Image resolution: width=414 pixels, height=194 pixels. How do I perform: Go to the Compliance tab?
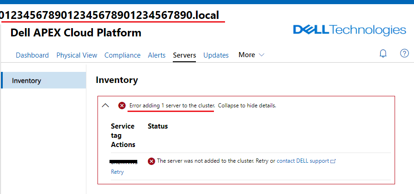tap(122, 55)
